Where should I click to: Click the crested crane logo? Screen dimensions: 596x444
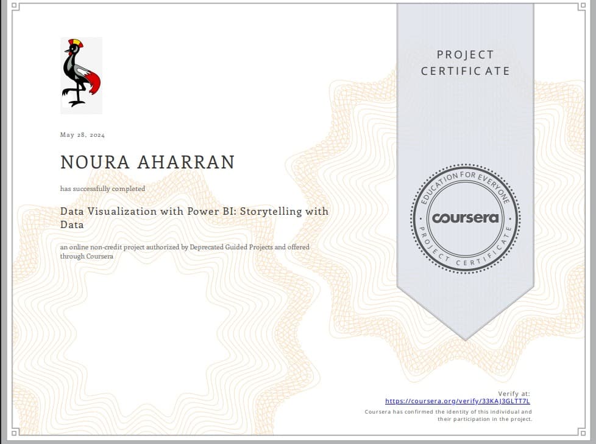(81, 74)
